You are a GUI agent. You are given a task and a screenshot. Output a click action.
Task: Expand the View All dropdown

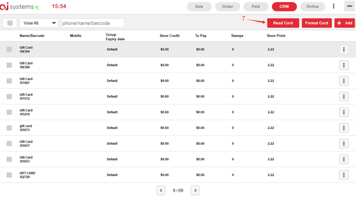39,23
